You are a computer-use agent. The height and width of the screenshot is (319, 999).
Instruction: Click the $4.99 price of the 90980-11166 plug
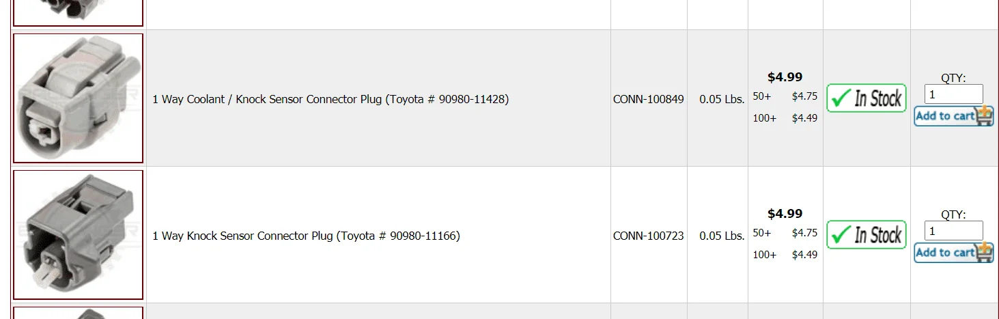coord(785,214)
